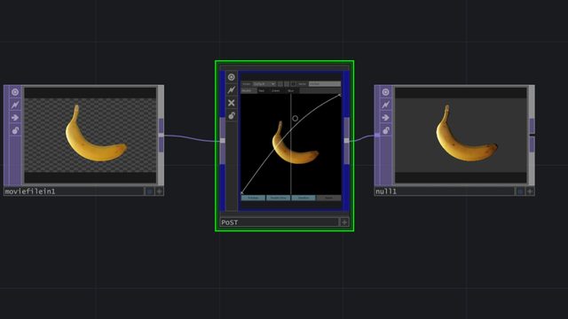This screenshot has width=568, height=319.
Task: Select the moviefilein1 node name label
Action: [30, 191]
